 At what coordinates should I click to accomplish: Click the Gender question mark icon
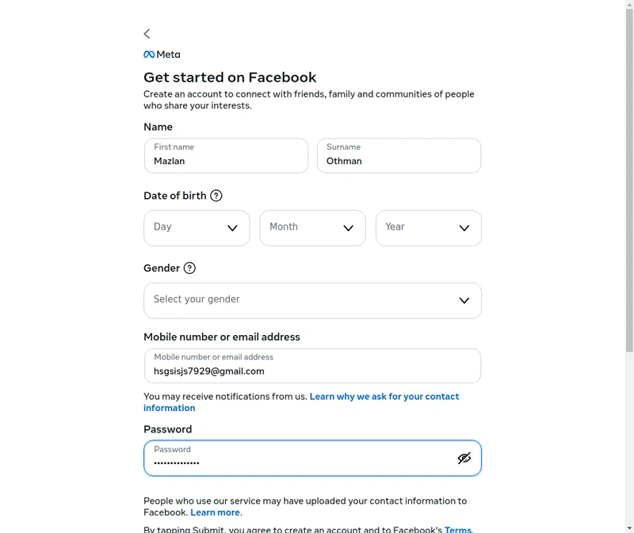coord(189,268)
